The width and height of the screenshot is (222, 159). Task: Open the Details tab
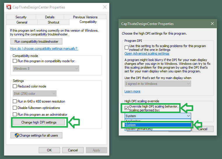50,17
